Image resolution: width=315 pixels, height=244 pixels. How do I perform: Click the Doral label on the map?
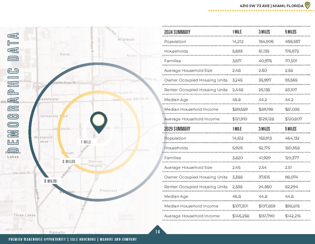65,54
